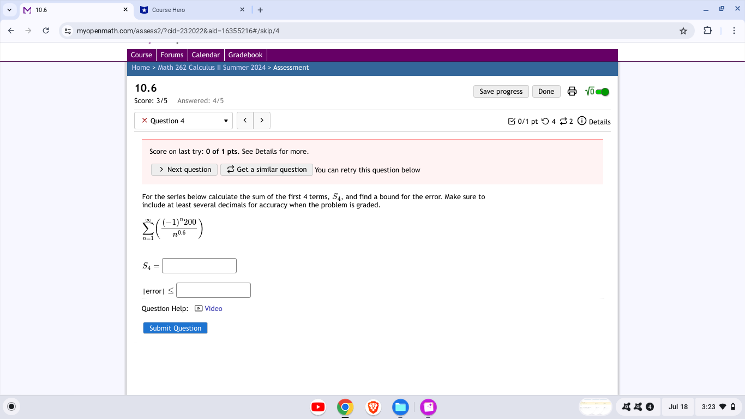Viewport: 745px width, 419px height.
Task: Click the 'Answered: 4/5' text
Action: (x=200, y=101)
